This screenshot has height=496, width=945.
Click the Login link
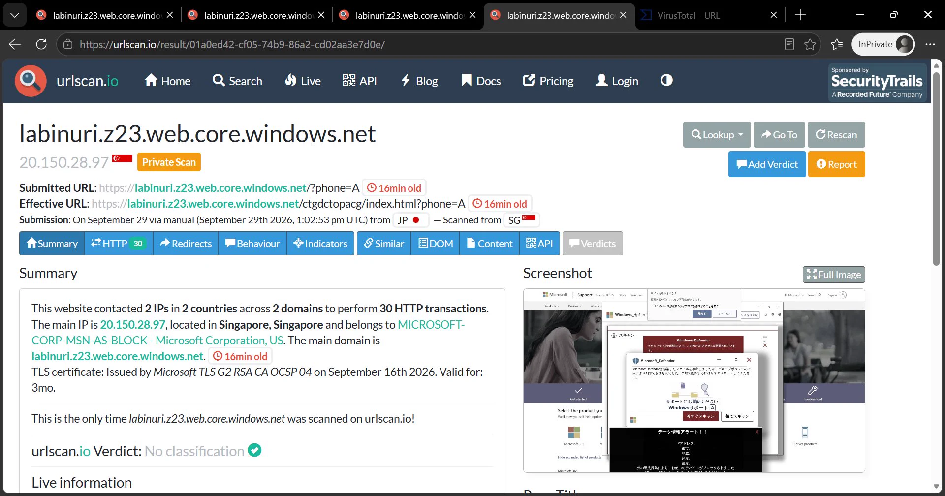point(617,81)
